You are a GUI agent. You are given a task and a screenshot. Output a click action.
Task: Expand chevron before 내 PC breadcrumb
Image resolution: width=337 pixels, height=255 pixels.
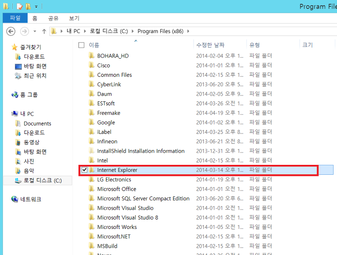62,32
